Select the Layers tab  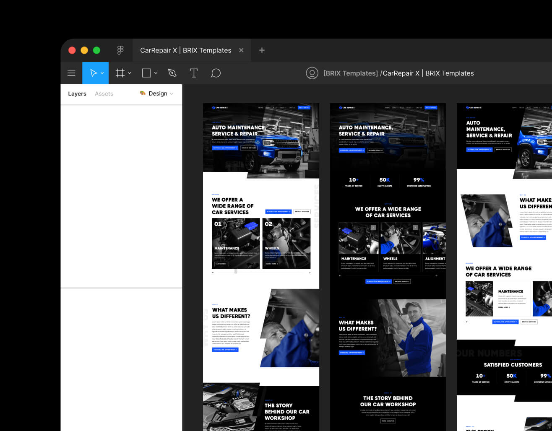(77, 93)
